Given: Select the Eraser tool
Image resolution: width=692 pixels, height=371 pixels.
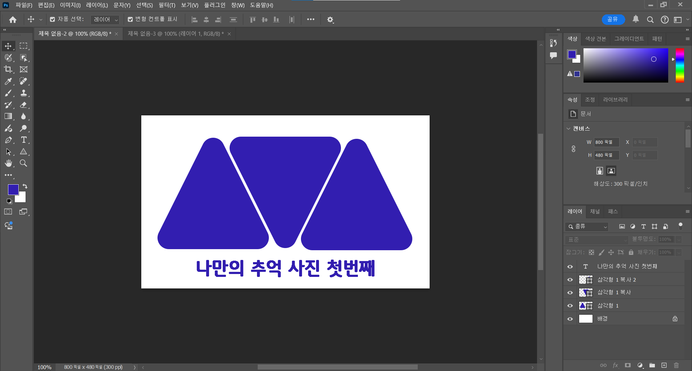Looking at the screenshot, I should coord(23,105).
